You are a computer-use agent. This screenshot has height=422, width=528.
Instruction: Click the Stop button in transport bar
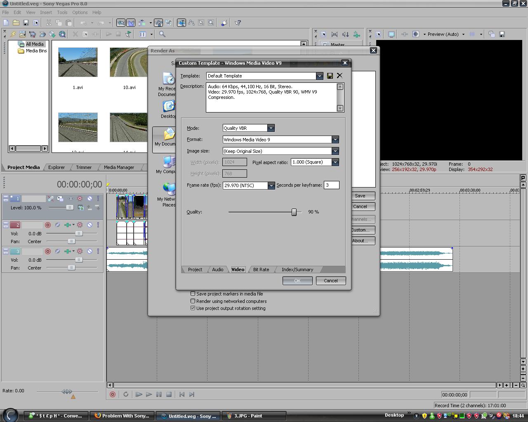tap(169, 394)
